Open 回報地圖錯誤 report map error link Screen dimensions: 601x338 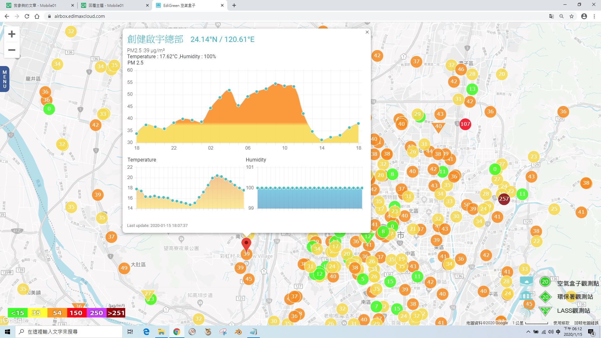586,323
